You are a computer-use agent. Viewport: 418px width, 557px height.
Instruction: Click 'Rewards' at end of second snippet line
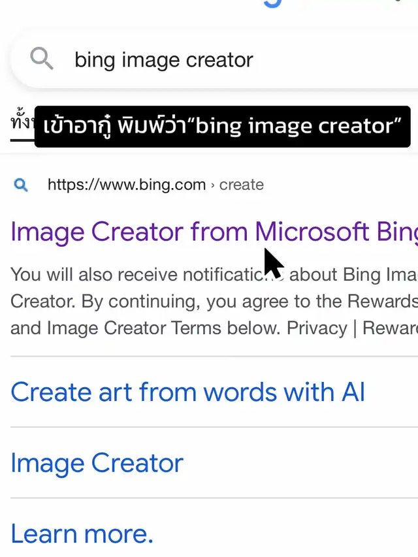tap(383, 301)
